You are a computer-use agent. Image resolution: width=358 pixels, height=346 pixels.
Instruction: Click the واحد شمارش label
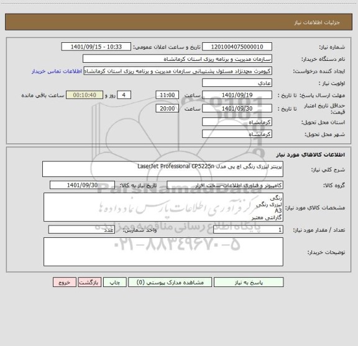140,230
